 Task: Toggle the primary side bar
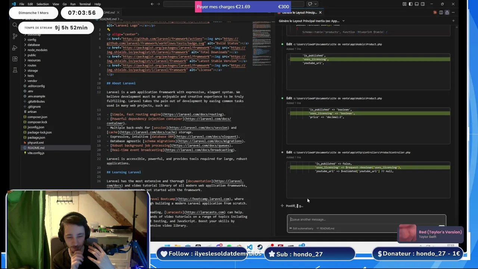(x=410, y=4)
